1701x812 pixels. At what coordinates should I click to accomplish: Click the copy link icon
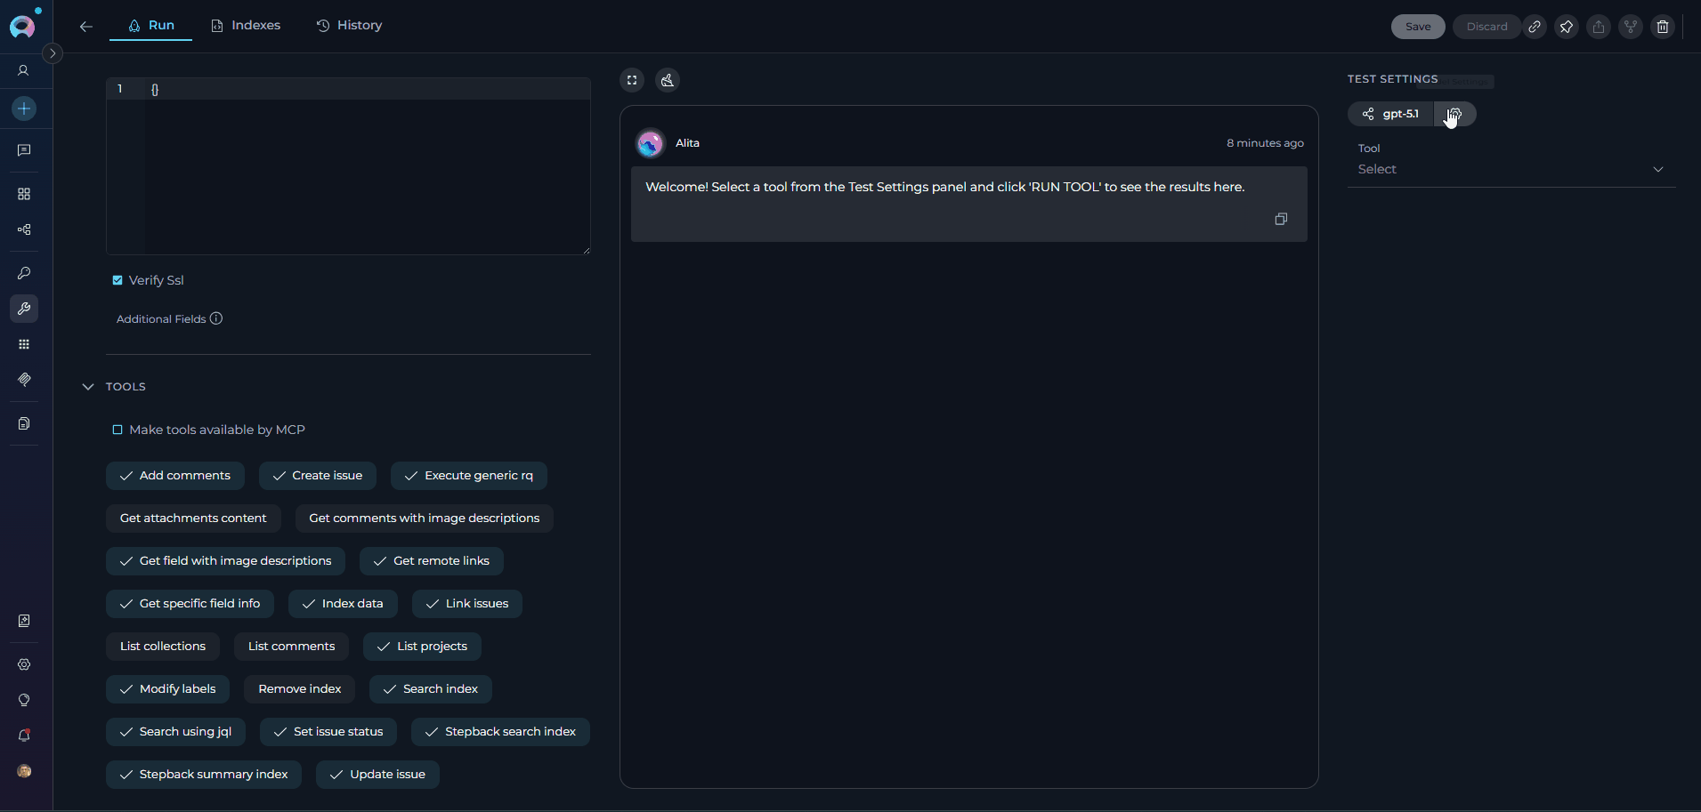[x=1535, y=27]
